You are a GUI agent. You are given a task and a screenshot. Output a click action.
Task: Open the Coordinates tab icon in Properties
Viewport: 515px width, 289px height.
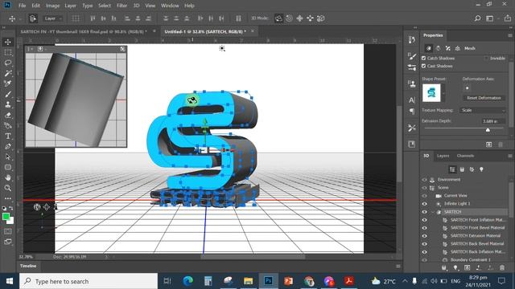(x=458, y=48)
